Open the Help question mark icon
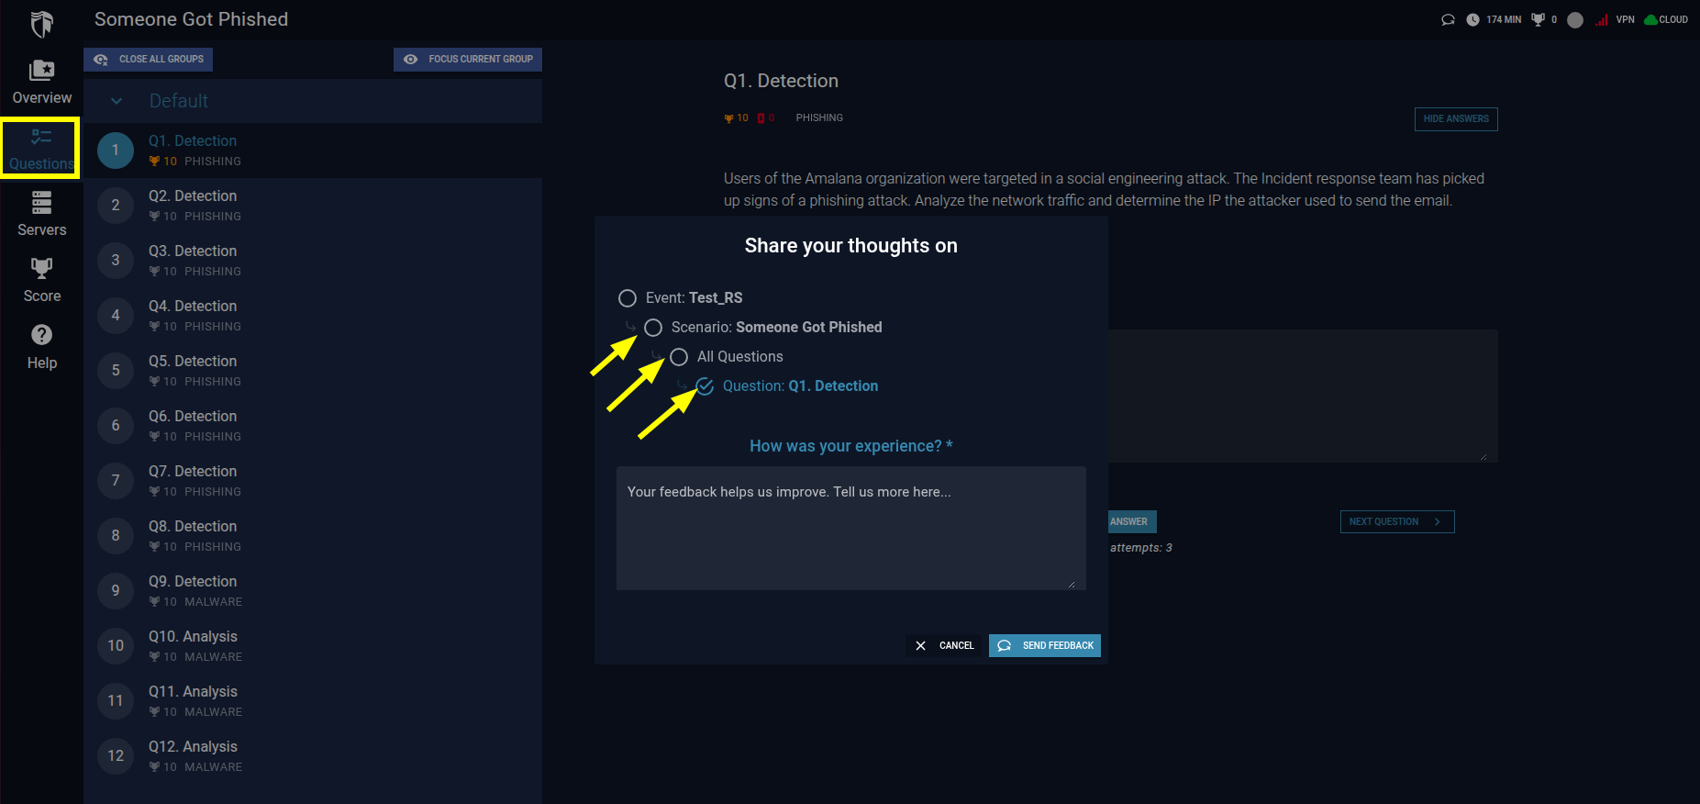Screen dimensions: 1700x804 pyautogui.click(x=41, y=335)
